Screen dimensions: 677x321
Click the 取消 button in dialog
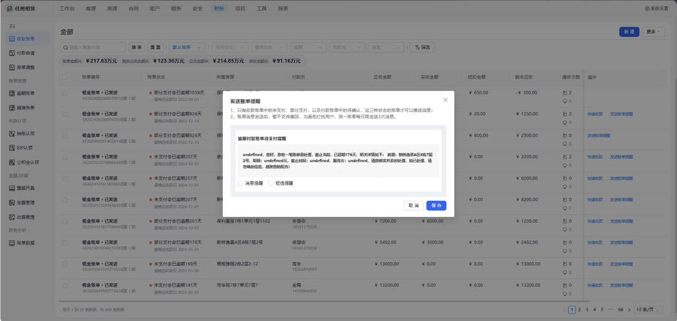pos(414,205)
